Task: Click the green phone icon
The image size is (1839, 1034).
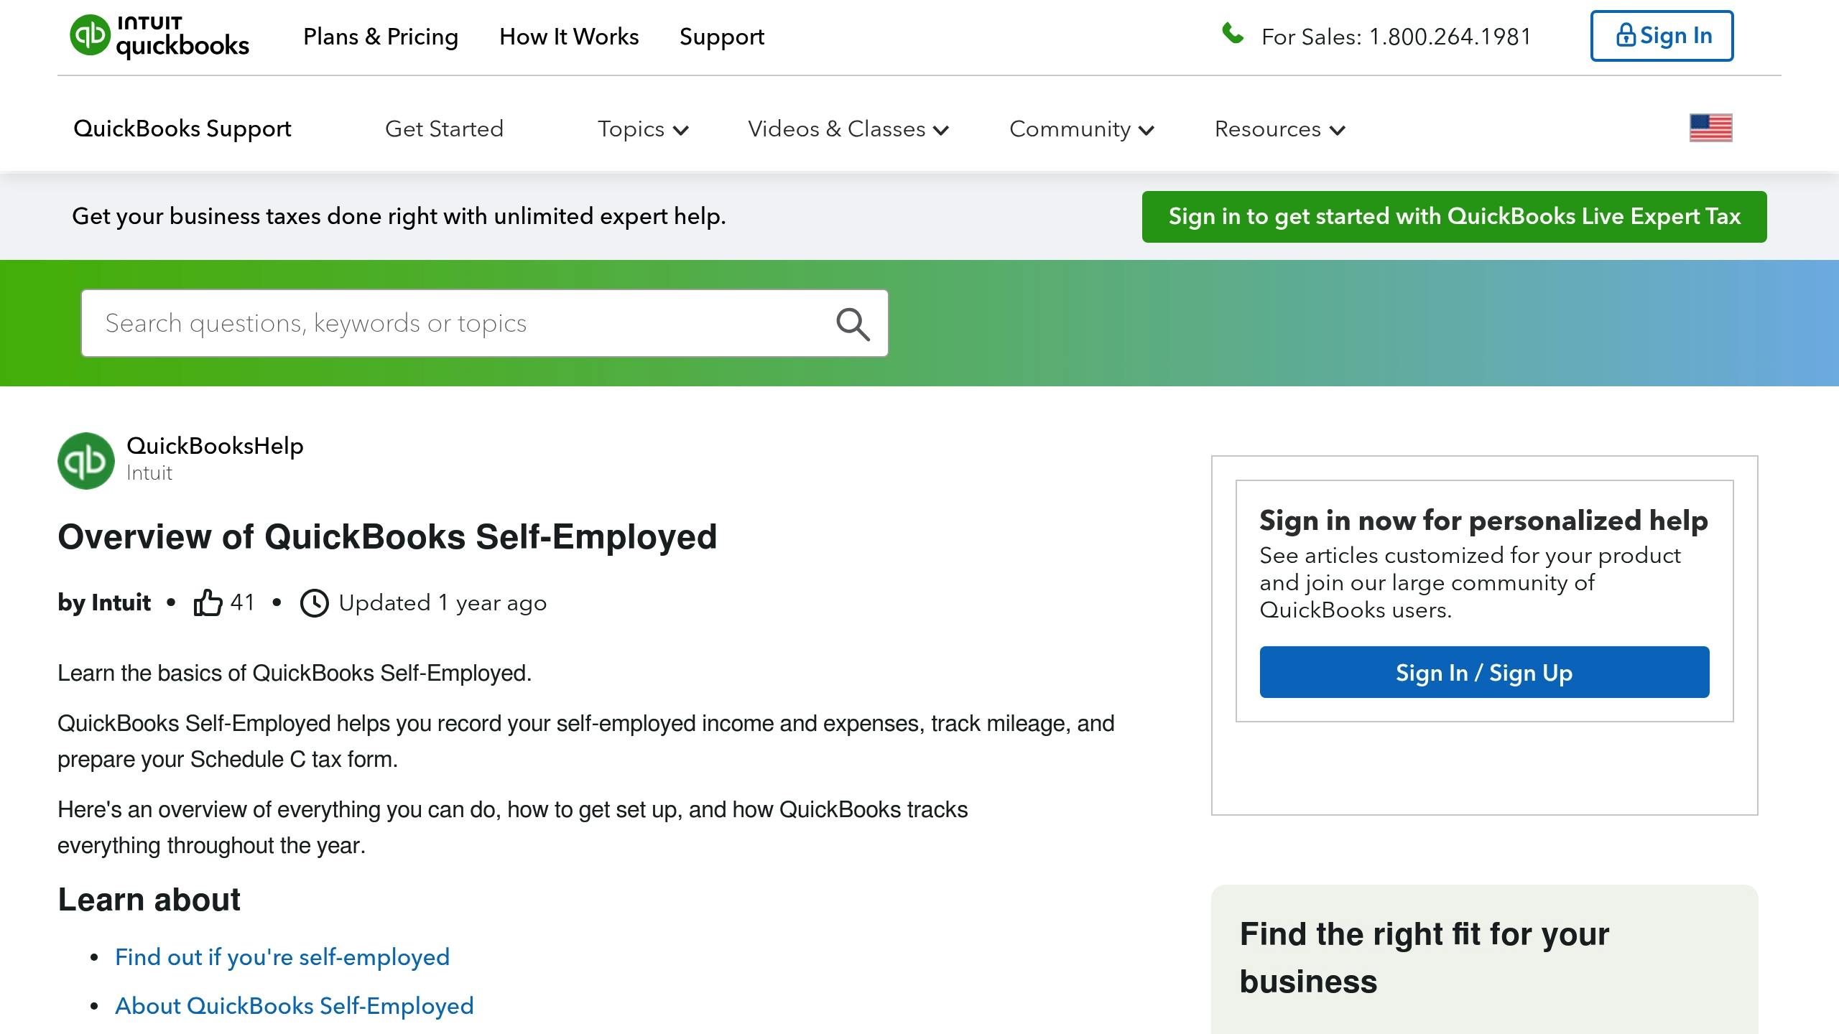Action: tap(1233, 34)
